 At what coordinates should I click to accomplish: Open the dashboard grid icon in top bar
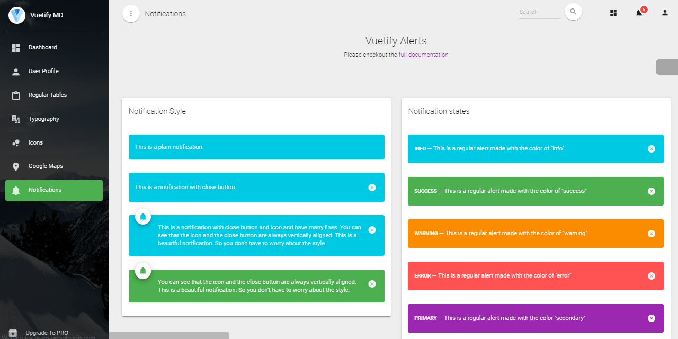pos(613,13)
